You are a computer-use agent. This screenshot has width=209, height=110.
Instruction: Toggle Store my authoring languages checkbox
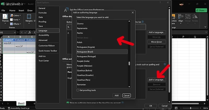68,103
